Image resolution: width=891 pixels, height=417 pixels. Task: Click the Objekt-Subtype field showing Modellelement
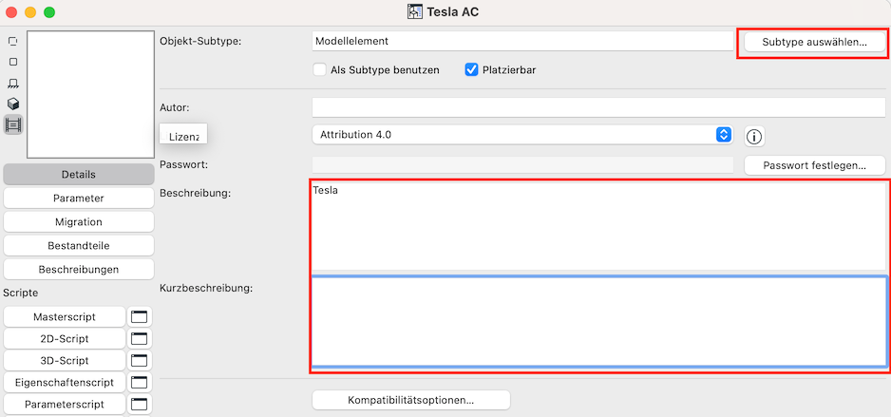[522, 41]
